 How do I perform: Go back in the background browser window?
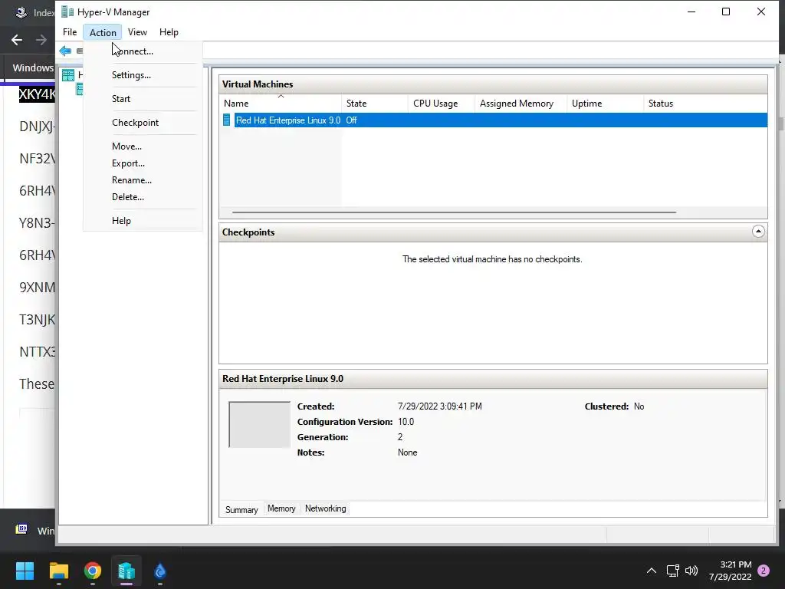coord(17,40)
